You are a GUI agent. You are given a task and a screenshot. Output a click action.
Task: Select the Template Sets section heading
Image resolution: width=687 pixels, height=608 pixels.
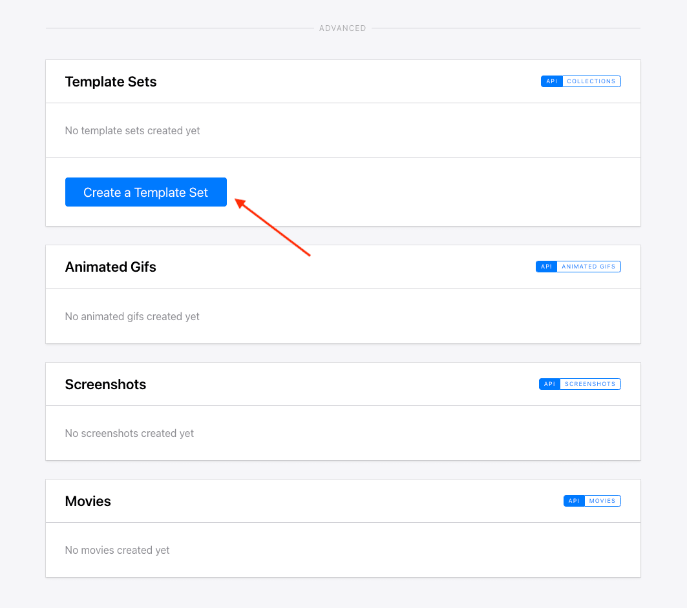[x=111, y=81]
